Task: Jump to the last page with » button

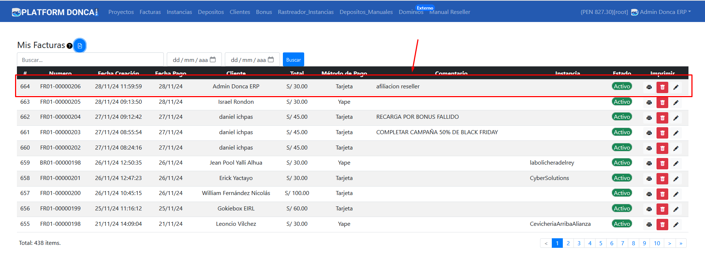Action: point(681,243)
